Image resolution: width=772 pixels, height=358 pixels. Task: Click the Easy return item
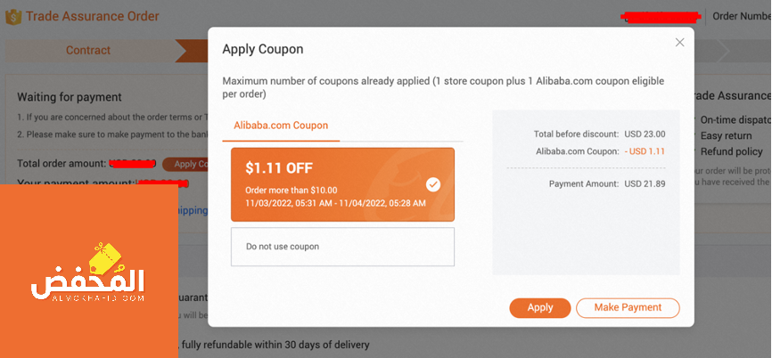726,135
